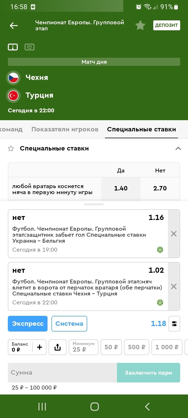Image resolution: width=188 pixels, height=418 pixels.
Task: Remove the Чехия – Турция bet from slip
Action: click(174, 287)
